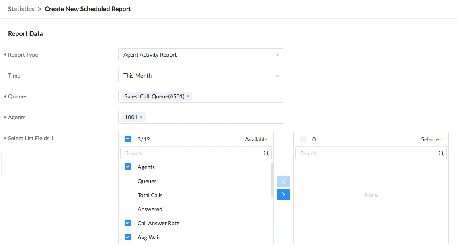Check the Queues field checkbox
The image size is (458, 251).
click(x=127, y=181)
